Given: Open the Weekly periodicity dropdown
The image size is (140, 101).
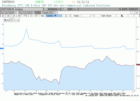Looking at the screenshot, I should pos(51,16).
